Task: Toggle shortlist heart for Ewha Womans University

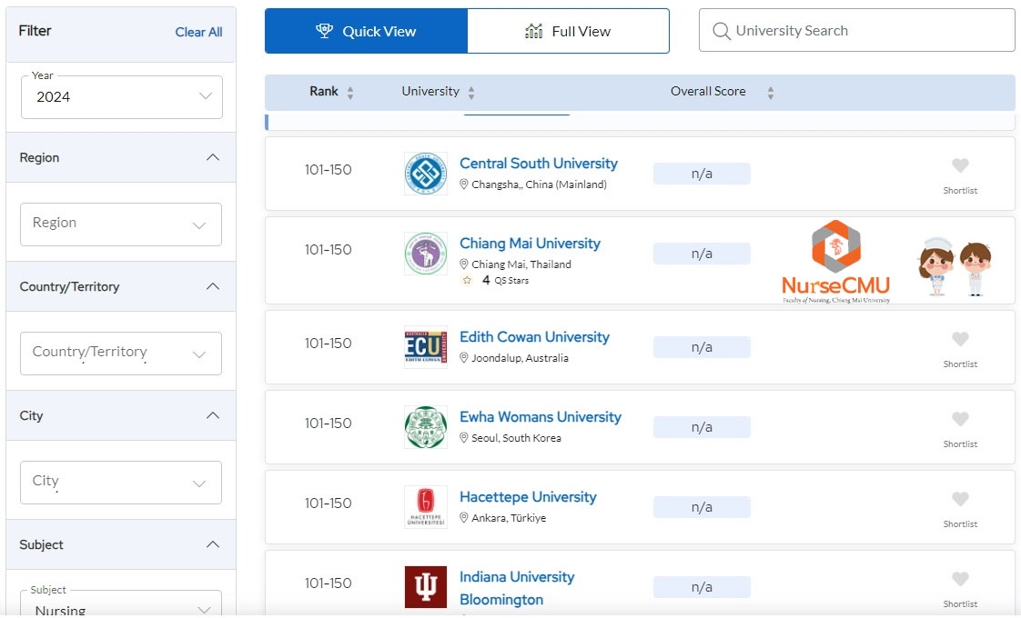Action: point(960,420)
